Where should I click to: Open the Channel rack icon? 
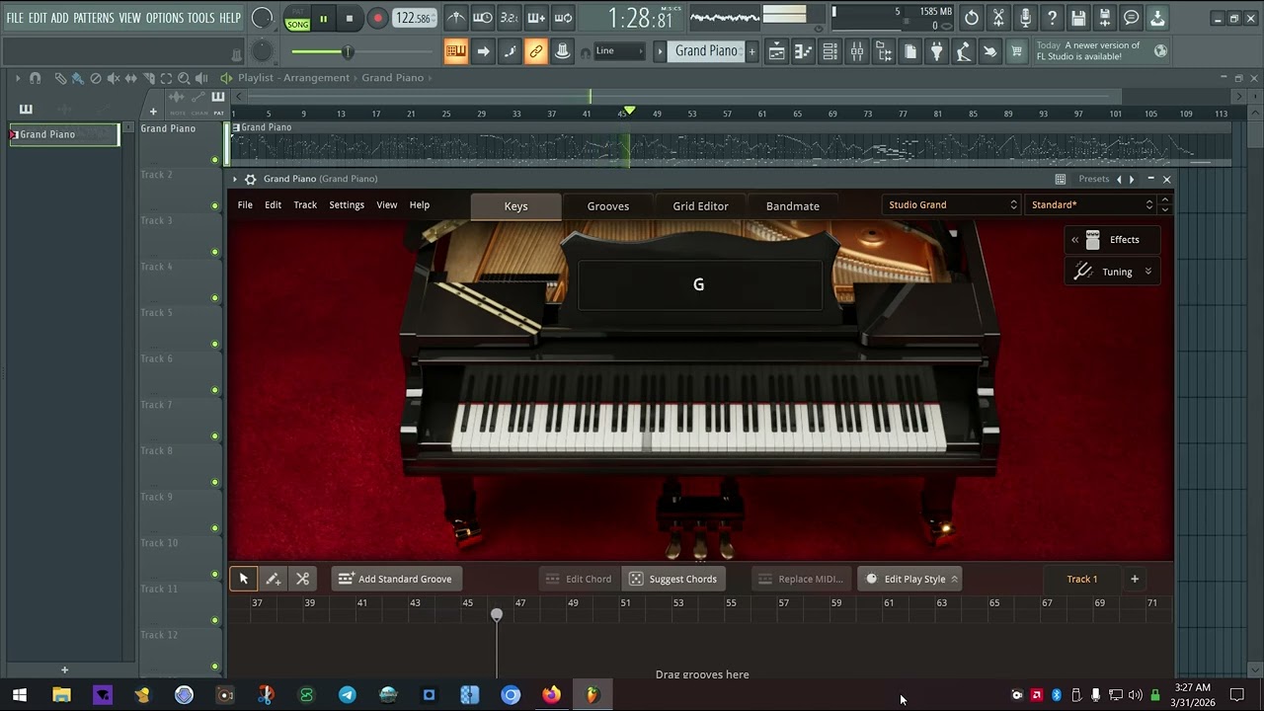830,51
